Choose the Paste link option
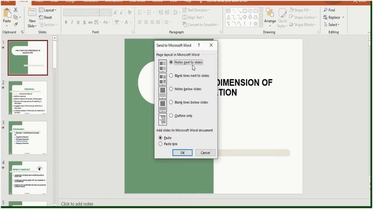373x209 pixels. pyautogui.click(x=168, y=144)
